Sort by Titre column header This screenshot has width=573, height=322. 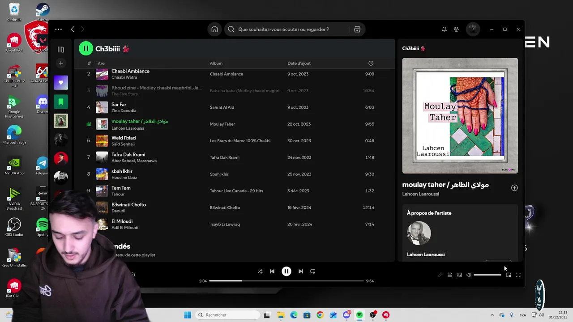(x=100, y=63)
